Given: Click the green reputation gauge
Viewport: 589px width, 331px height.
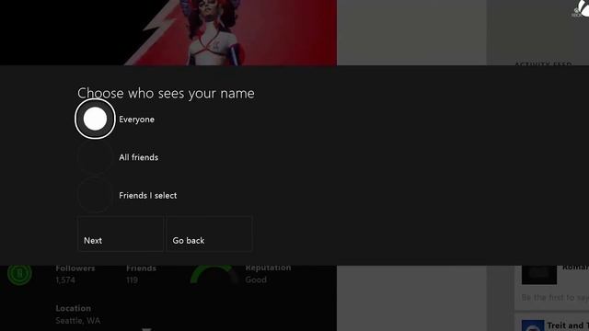Looking at the screenshot, I should [214, 274].
